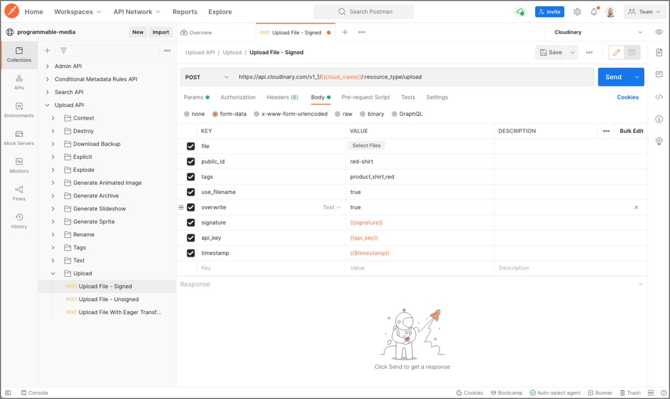Open the Save options dropdown arrow

coord(573,53)
